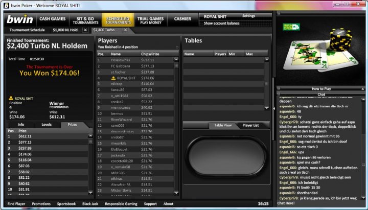Click down arrow of Players list scrollbar
The height and width of the screenshot is (210, 368).
[176, 193]
